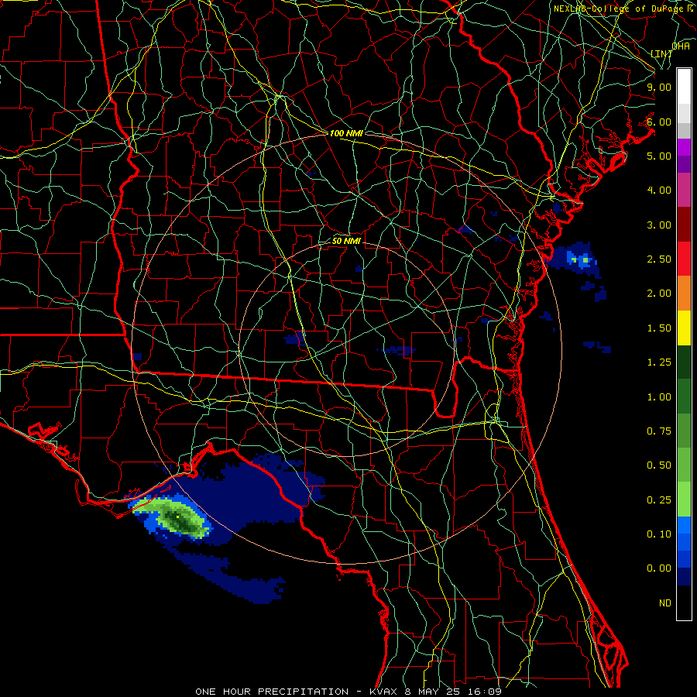Click the '0.25' scale label
697x697 pixels.
[659, 500]
